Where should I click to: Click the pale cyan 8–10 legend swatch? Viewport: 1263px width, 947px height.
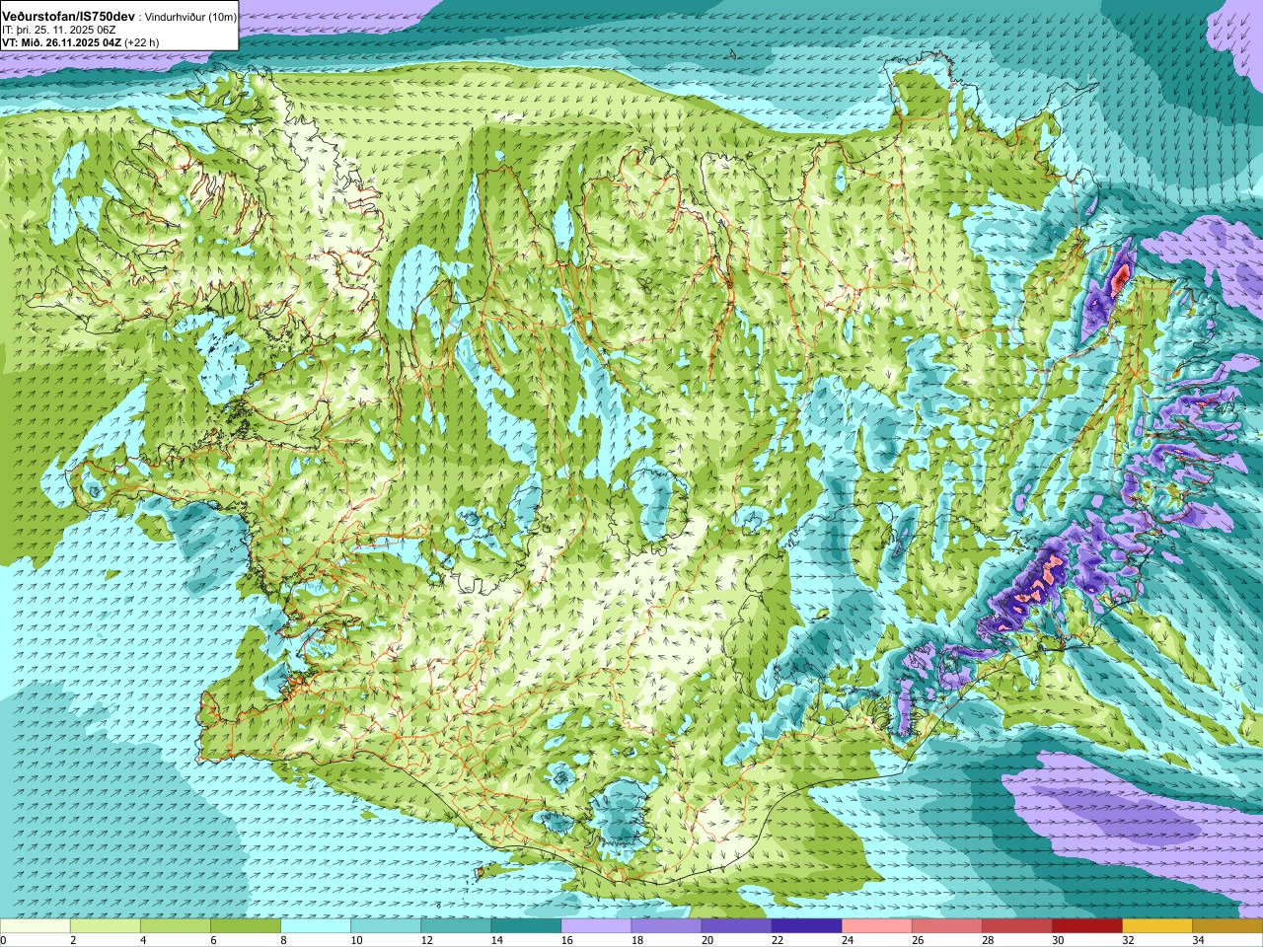[x=316, y=926]
